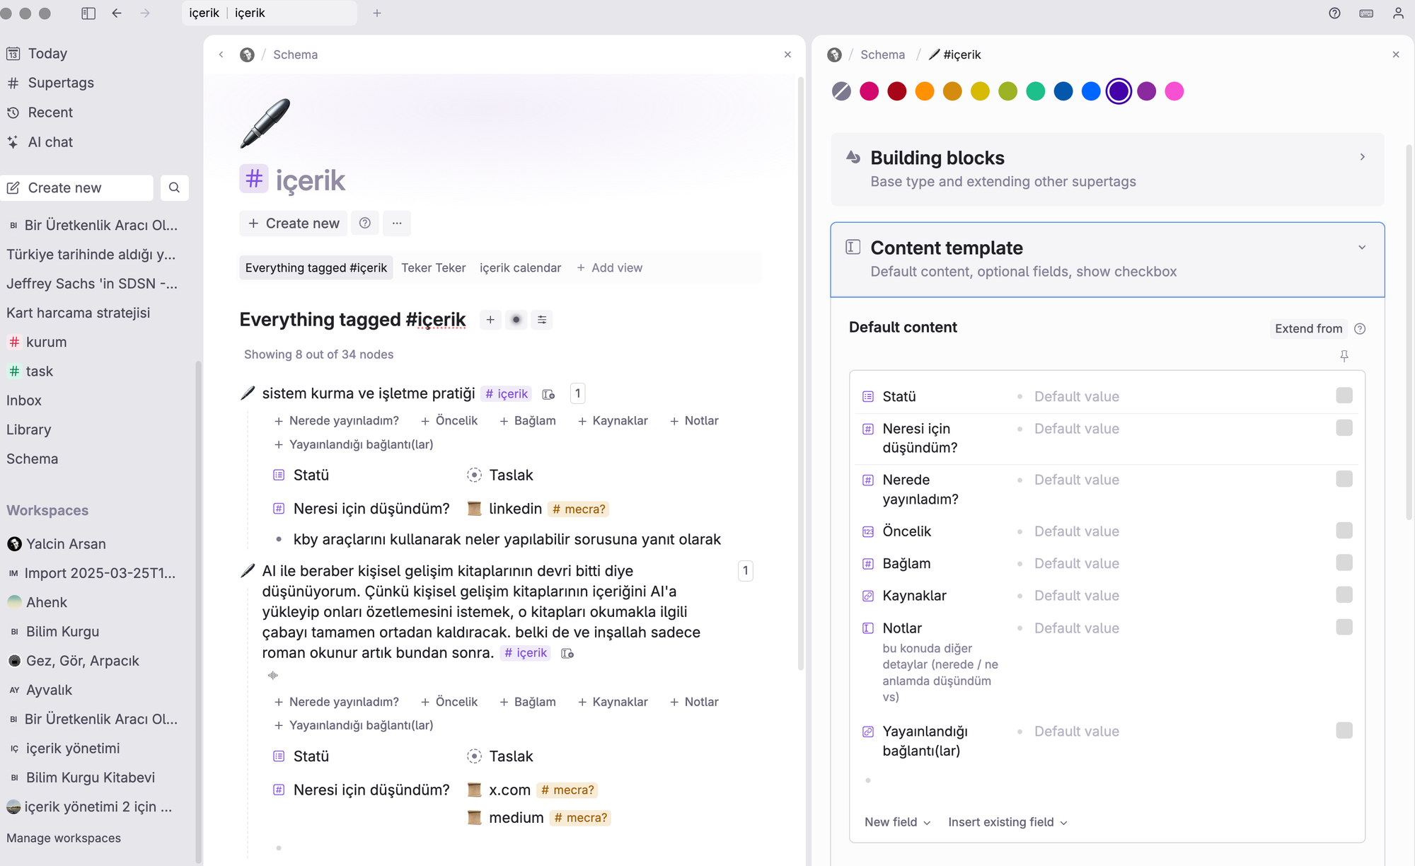Expand the Building blocks section

click(x=1362, y=157)
